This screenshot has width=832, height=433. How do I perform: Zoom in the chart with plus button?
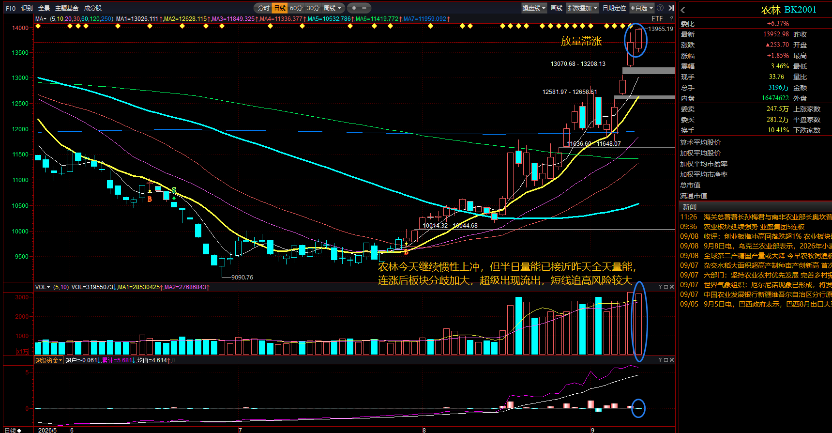(x=354, y=8)
